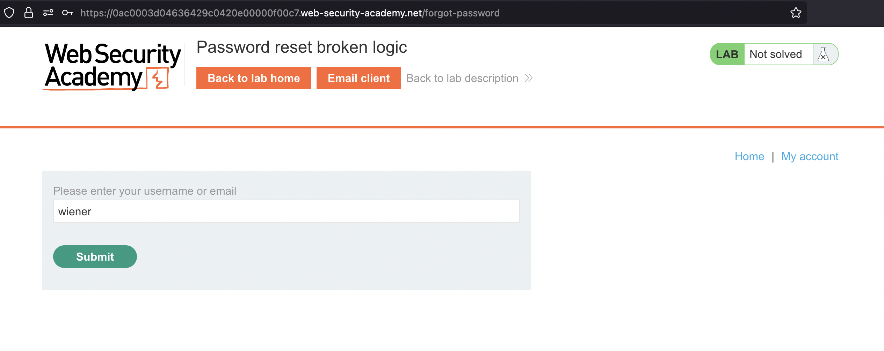Focus the username or email input field
This screenshot has width=884, height=351.
[x=286, y=211]
